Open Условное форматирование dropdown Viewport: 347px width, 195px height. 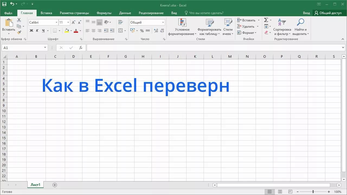182,27
